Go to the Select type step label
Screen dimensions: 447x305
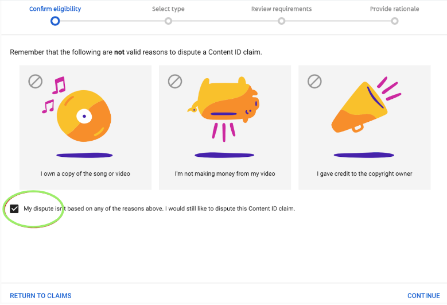pyautogui.click(x=168, y=9)
